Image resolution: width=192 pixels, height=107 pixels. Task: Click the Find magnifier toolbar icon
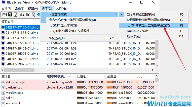click(x=33, y=14)
